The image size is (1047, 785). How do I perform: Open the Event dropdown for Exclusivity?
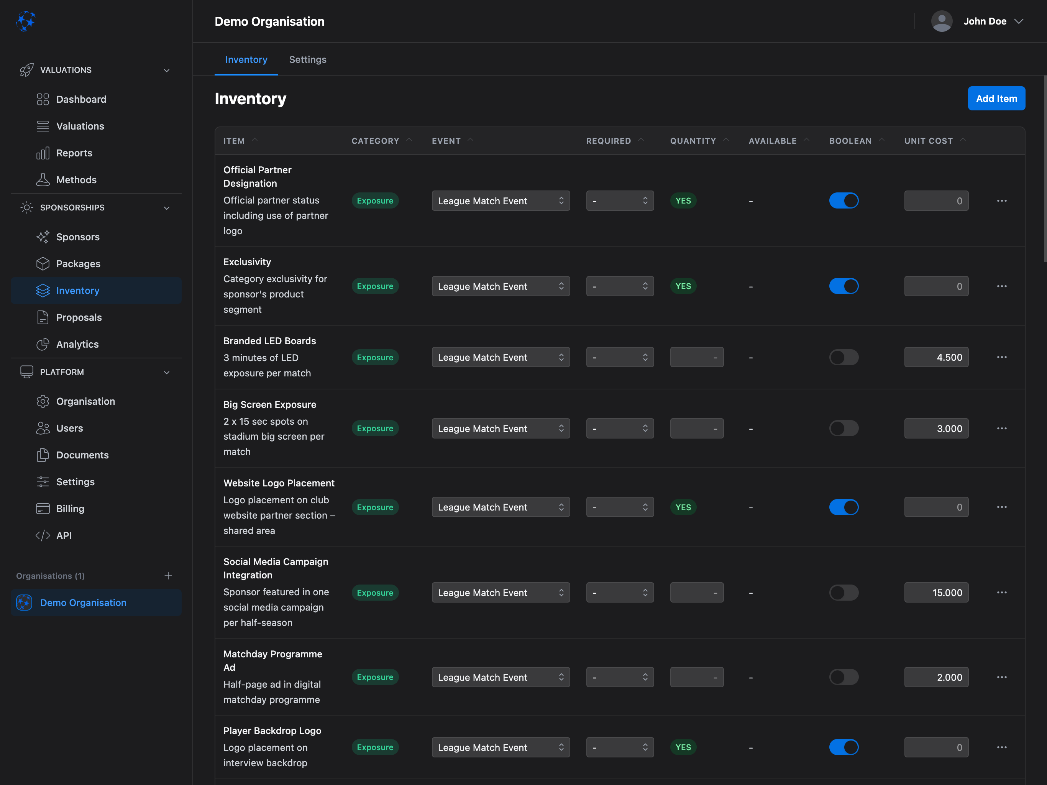[x=500, y=286]
